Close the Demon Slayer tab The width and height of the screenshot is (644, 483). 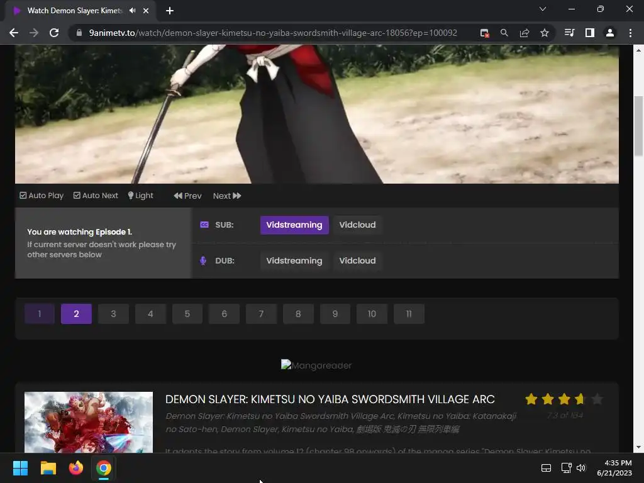146,11
